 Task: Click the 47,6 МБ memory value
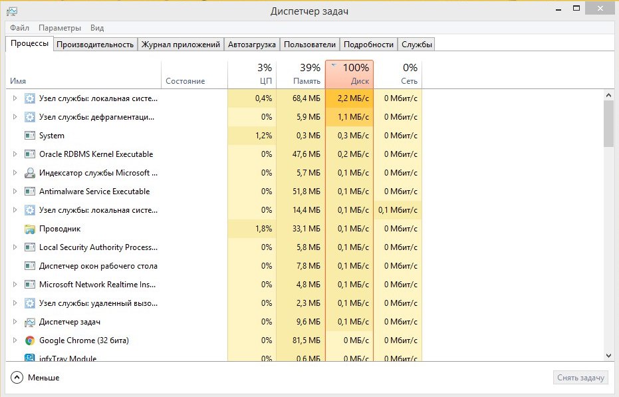coord(307,154)
